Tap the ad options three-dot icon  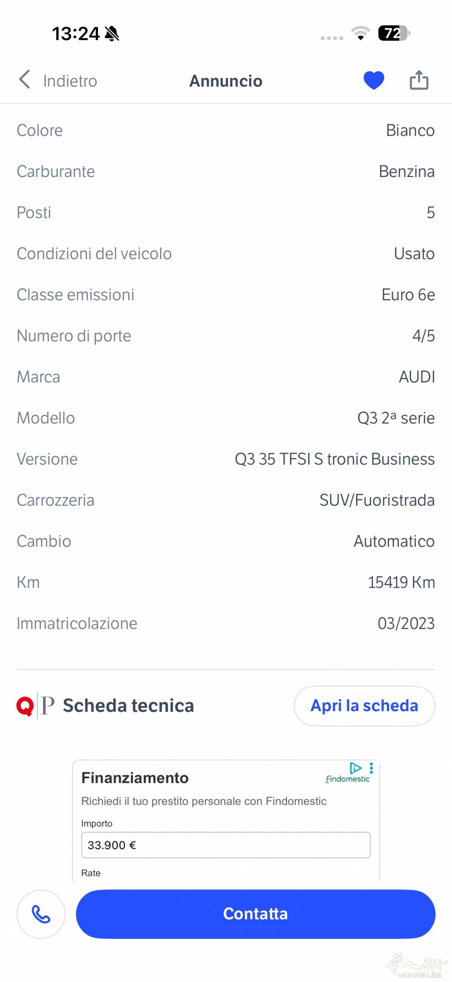coord(372,768)
